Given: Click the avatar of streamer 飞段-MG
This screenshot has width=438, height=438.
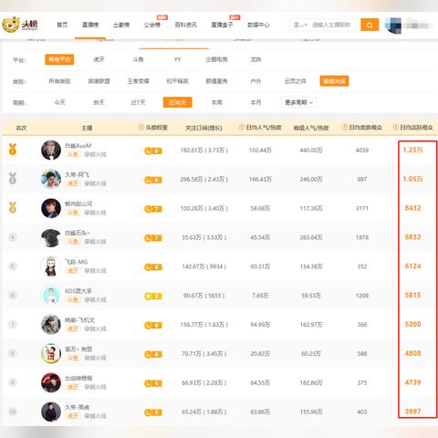Looking at the screenshot, I should (x=51, y=266).
